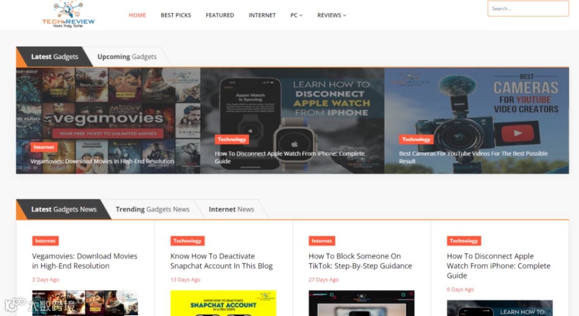
Task: Click Internet tag above TikTok article
Action: click(x=322, y=241)
